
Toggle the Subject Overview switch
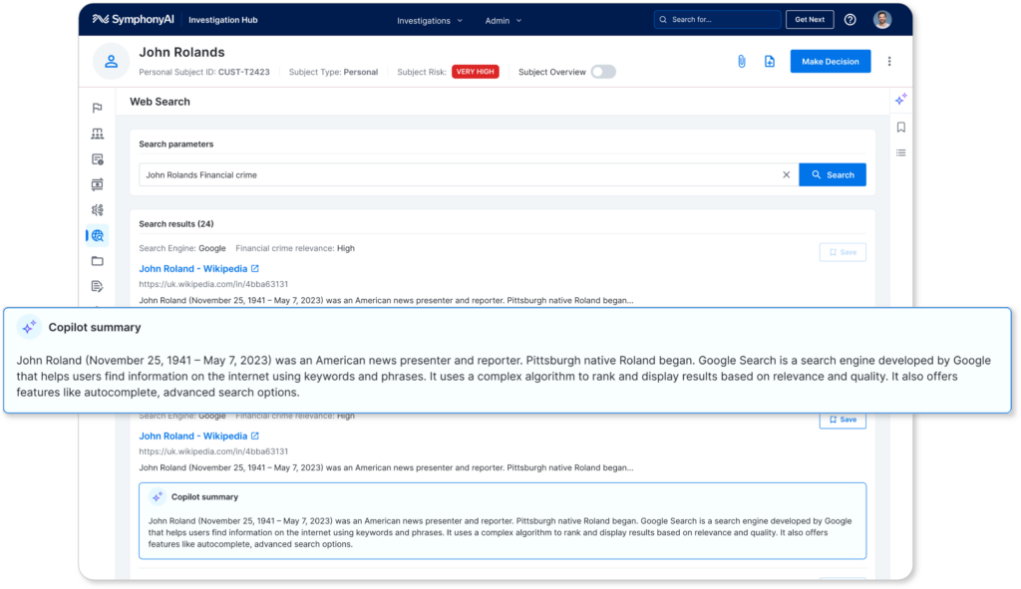602,72
